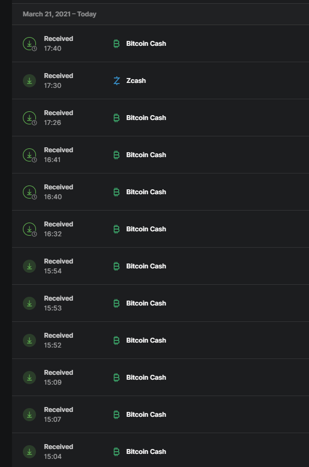The height and width of the screenshot is (467, 309).
Task: Click confirmed received icon at 15:54
Action: pos(29,266)
